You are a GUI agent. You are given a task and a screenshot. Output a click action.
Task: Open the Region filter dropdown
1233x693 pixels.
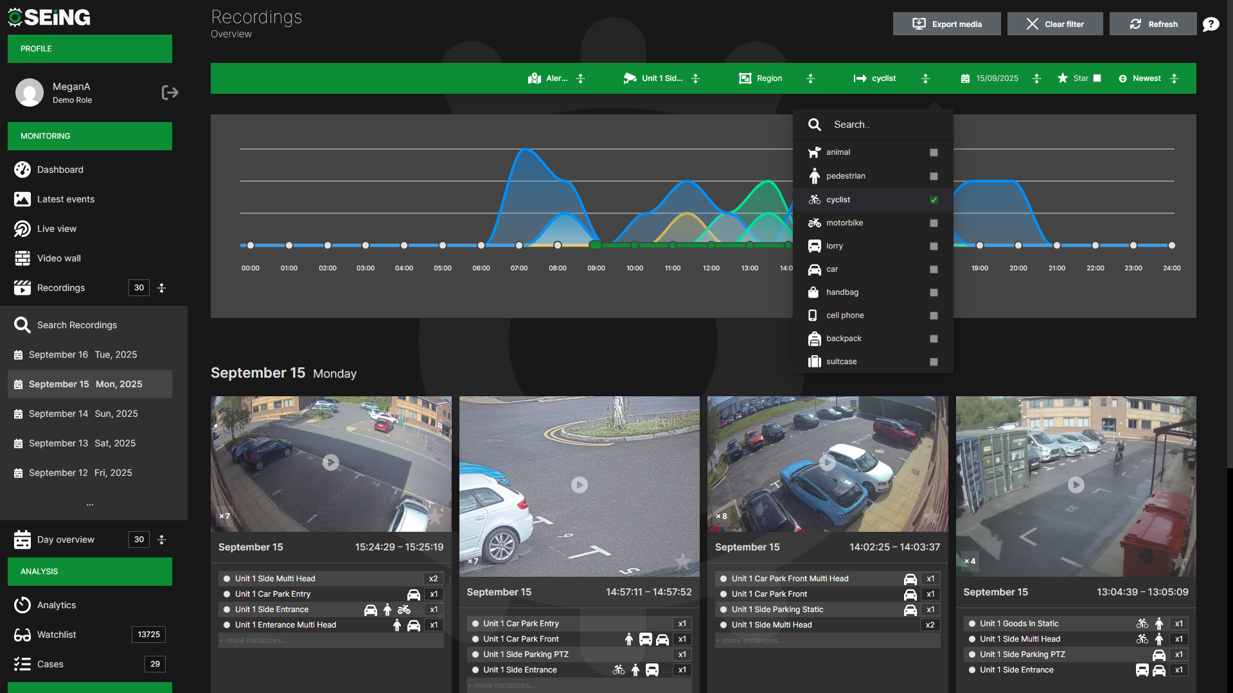[x=768, y=78]
